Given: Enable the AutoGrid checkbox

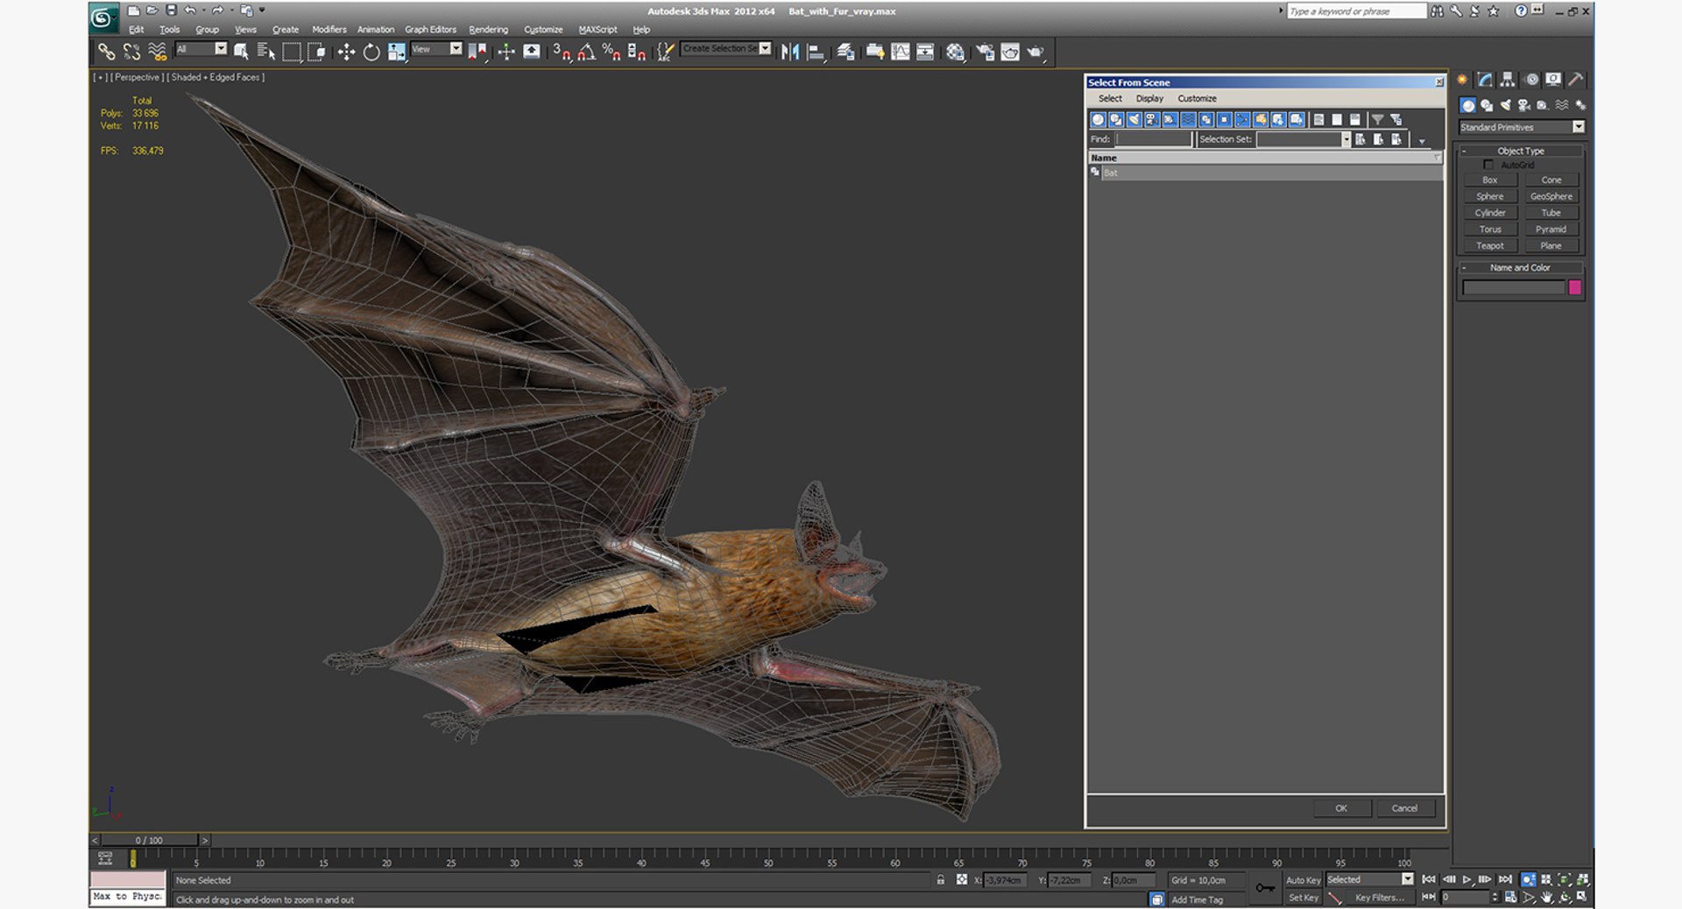Looking at the screenshot, I should point(1488,165).
